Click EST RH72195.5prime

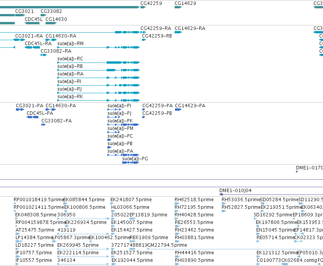194,207
